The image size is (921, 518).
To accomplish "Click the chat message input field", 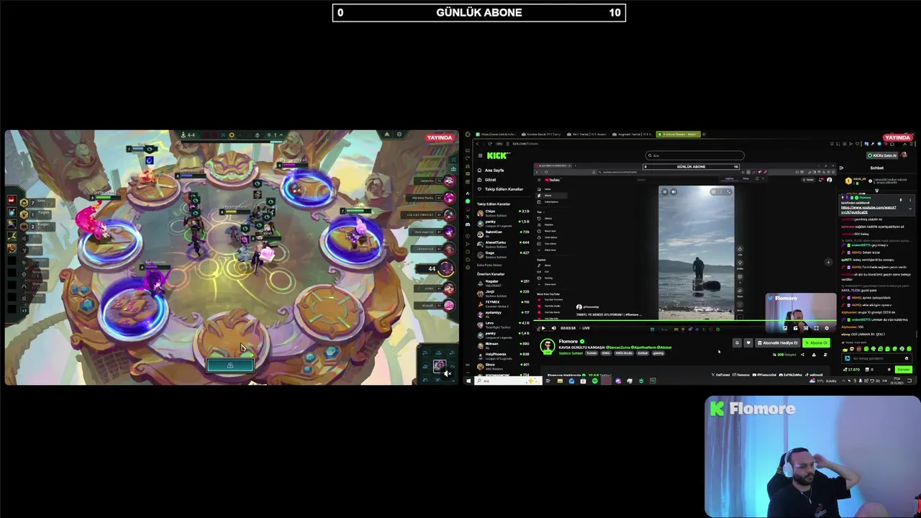I will pos(876,358).
